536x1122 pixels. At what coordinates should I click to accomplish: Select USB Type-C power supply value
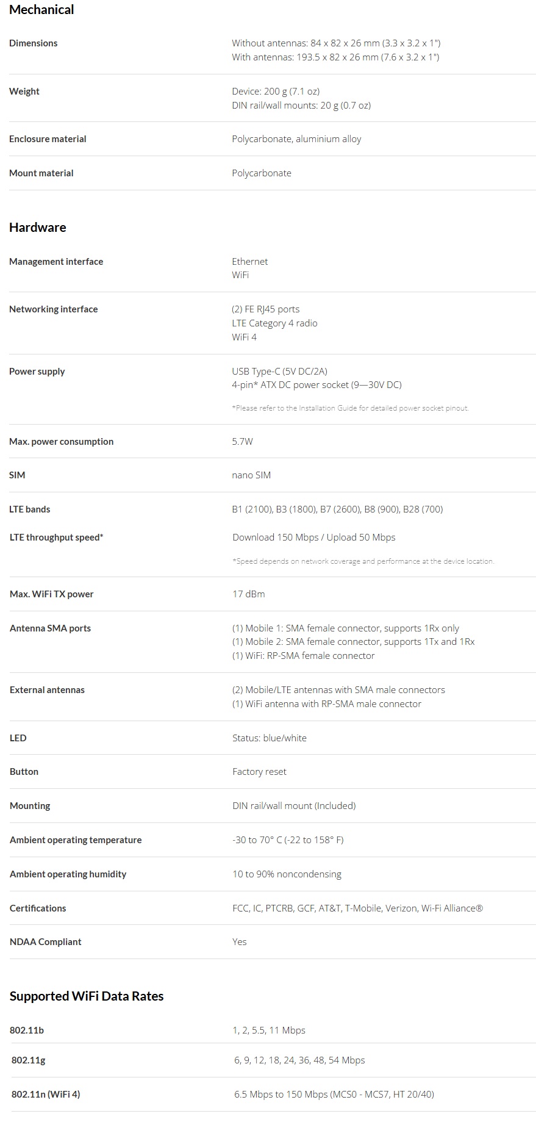coord(279,372)
